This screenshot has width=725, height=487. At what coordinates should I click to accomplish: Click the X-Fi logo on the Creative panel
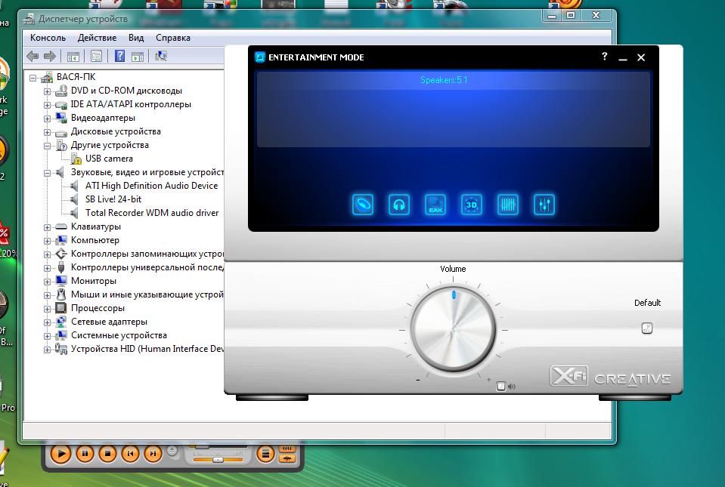(569, 376)
